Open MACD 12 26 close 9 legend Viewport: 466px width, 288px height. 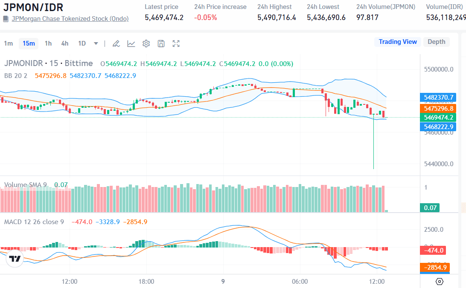pos(34,222)
